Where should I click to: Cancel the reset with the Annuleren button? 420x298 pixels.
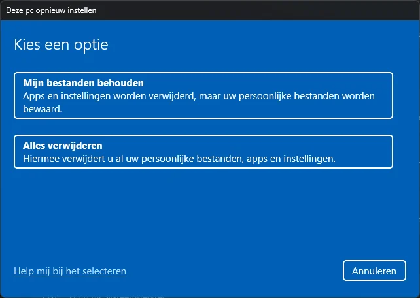(374, 271)
